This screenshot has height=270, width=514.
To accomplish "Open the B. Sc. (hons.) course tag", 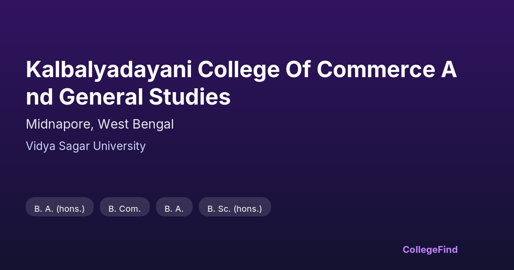I will click(234, 209).
